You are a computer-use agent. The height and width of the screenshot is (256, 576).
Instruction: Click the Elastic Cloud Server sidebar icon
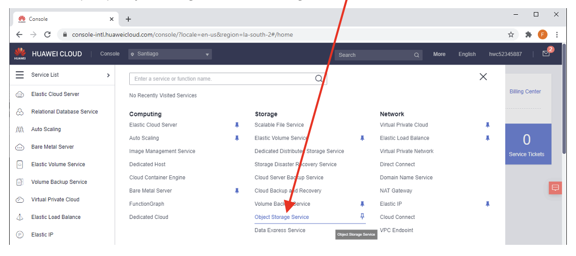point(20,94)
